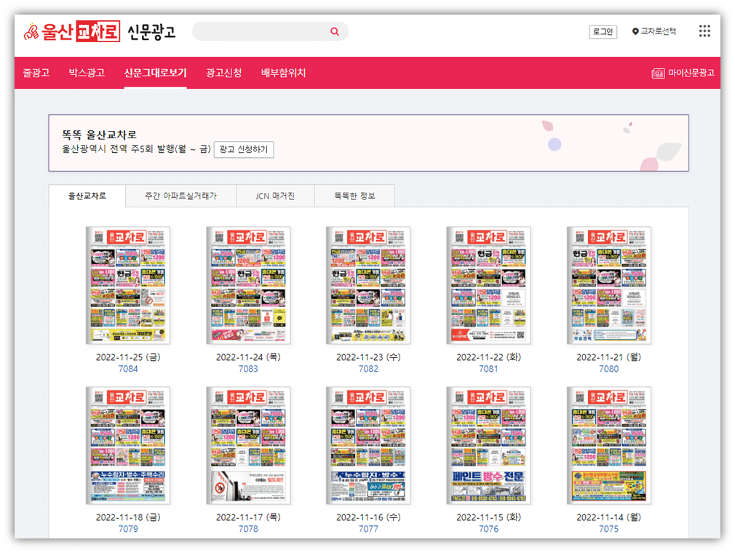Switch to 주간 아파트실거래가 tab
The height and width of the screenshot is (553, 735).
(181, 196)
